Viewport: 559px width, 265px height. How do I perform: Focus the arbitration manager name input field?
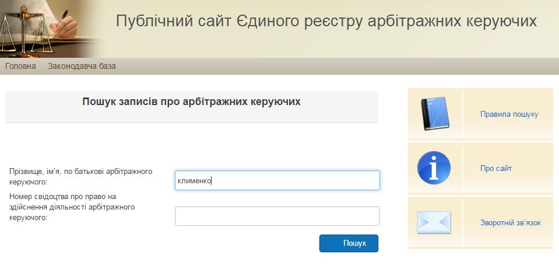pos(291,180)
